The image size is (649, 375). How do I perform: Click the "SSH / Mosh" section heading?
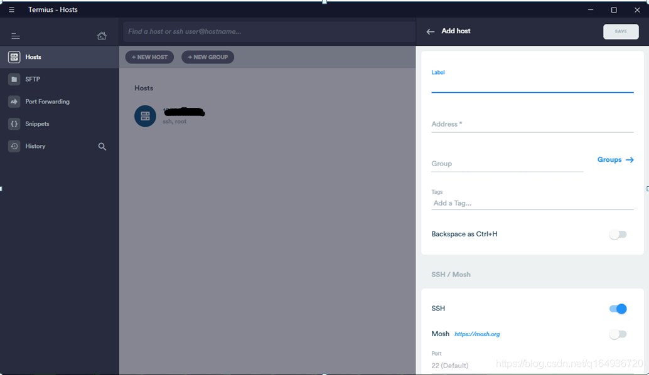pyautogui.click(x=451, y=275)
